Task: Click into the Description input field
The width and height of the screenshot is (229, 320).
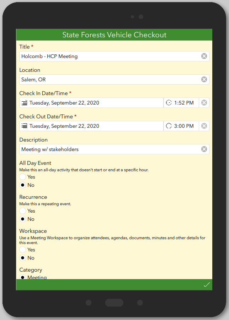Action: 114,149
